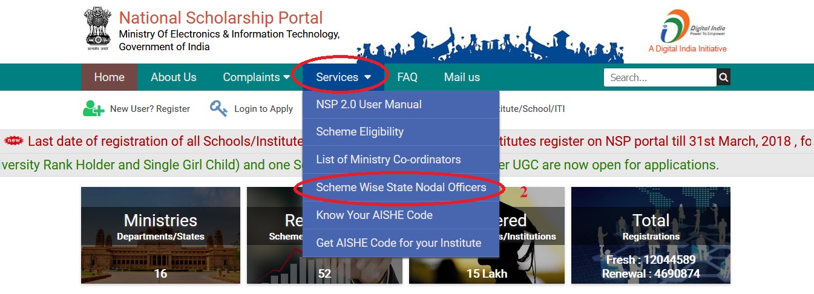Select NSP 2.0 User Manual
The width and height of the screenshot is (814, 294).
pos(401,104)
